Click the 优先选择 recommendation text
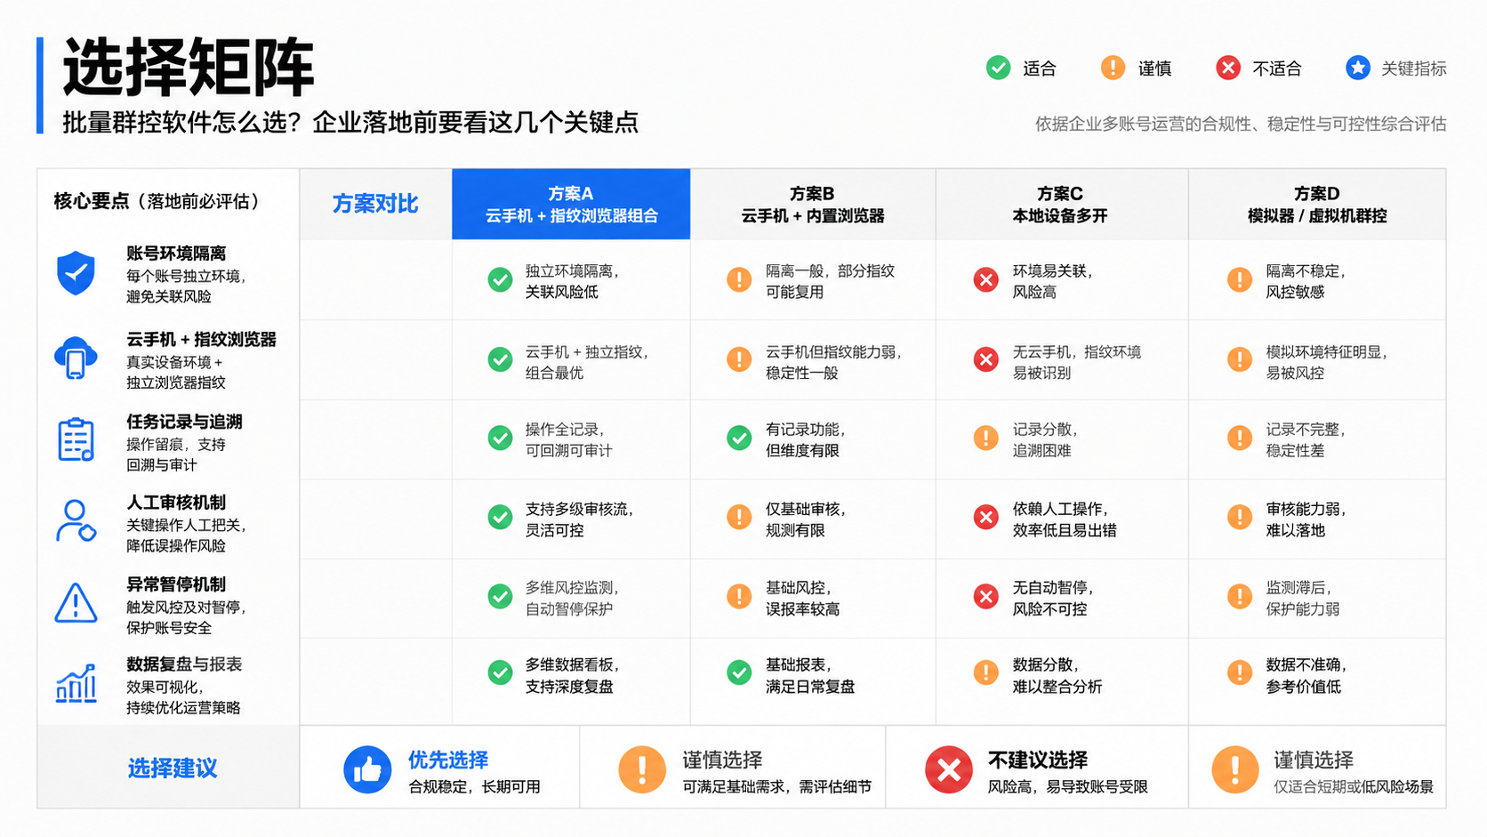The width and height of the screenshot is (1487, 837). [448, 760]
